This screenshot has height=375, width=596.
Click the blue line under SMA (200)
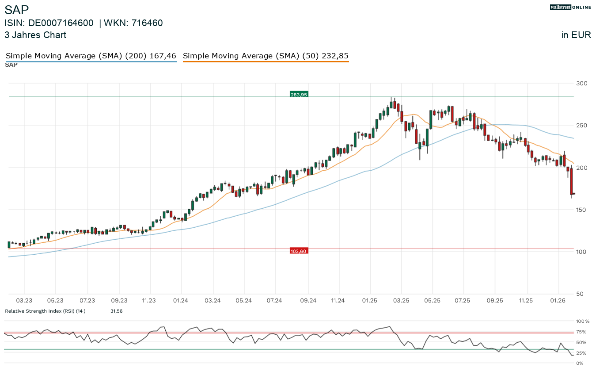tap(91, 61)
